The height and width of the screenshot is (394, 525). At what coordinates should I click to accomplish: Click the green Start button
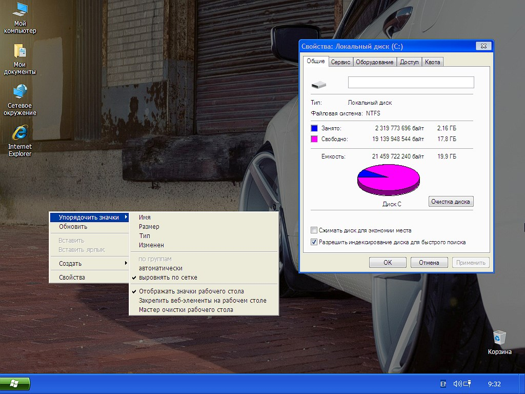[15, 383]
